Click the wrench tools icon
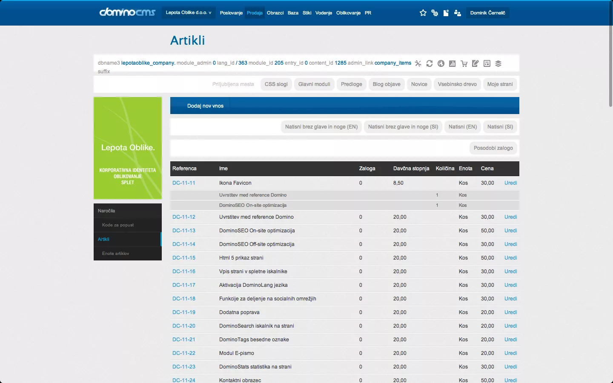Image resolution: width=613 pixels, height=383 pixels. [x=418, y=63]
